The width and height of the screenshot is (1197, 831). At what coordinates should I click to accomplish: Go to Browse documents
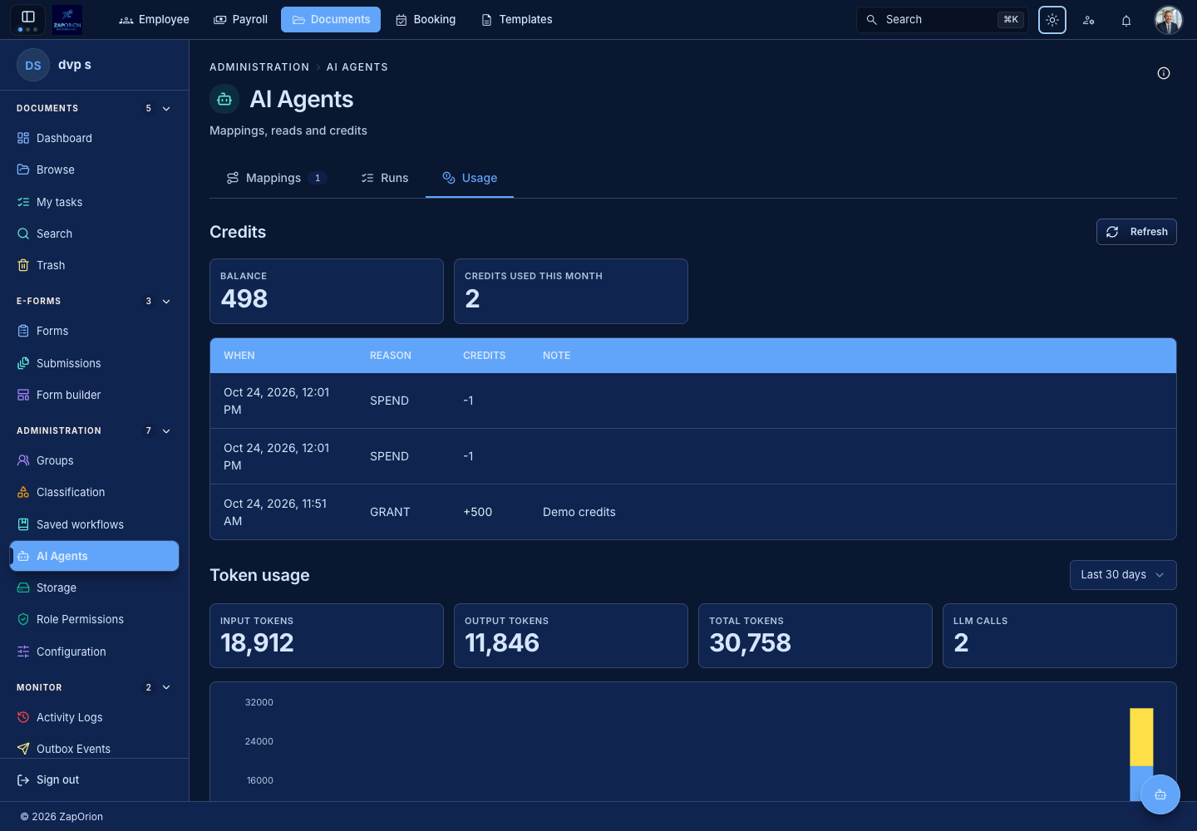tap(95, 170)
